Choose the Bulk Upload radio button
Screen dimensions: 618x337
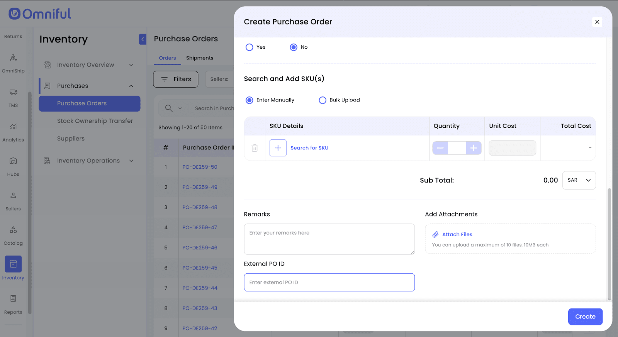[x=323, y=100]
